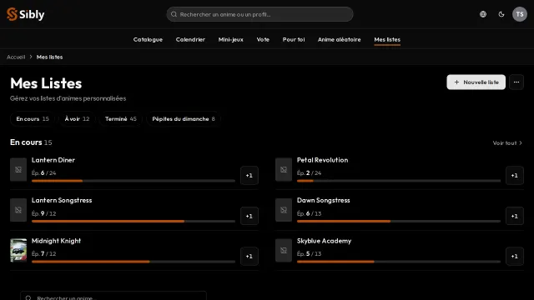Add one episode to Skyblue Academy

(x=515, y=256)
